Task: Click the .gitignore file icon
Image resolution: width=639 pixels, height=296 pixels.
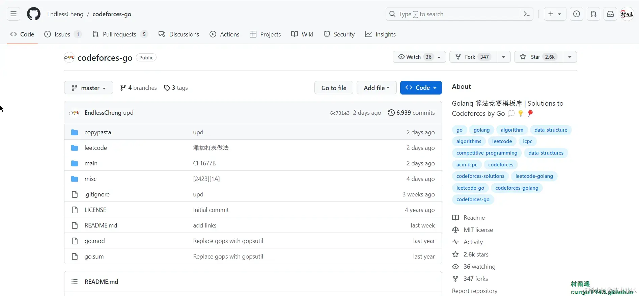Action: tap(75, 194)
